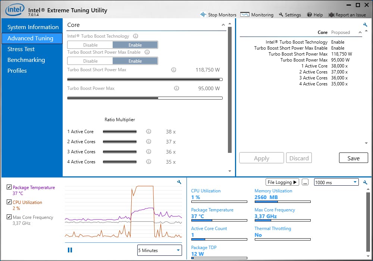Click wrench icon above the monitoring graph
Viewport: 373px width, 261px height.
(x=179, y=182)
